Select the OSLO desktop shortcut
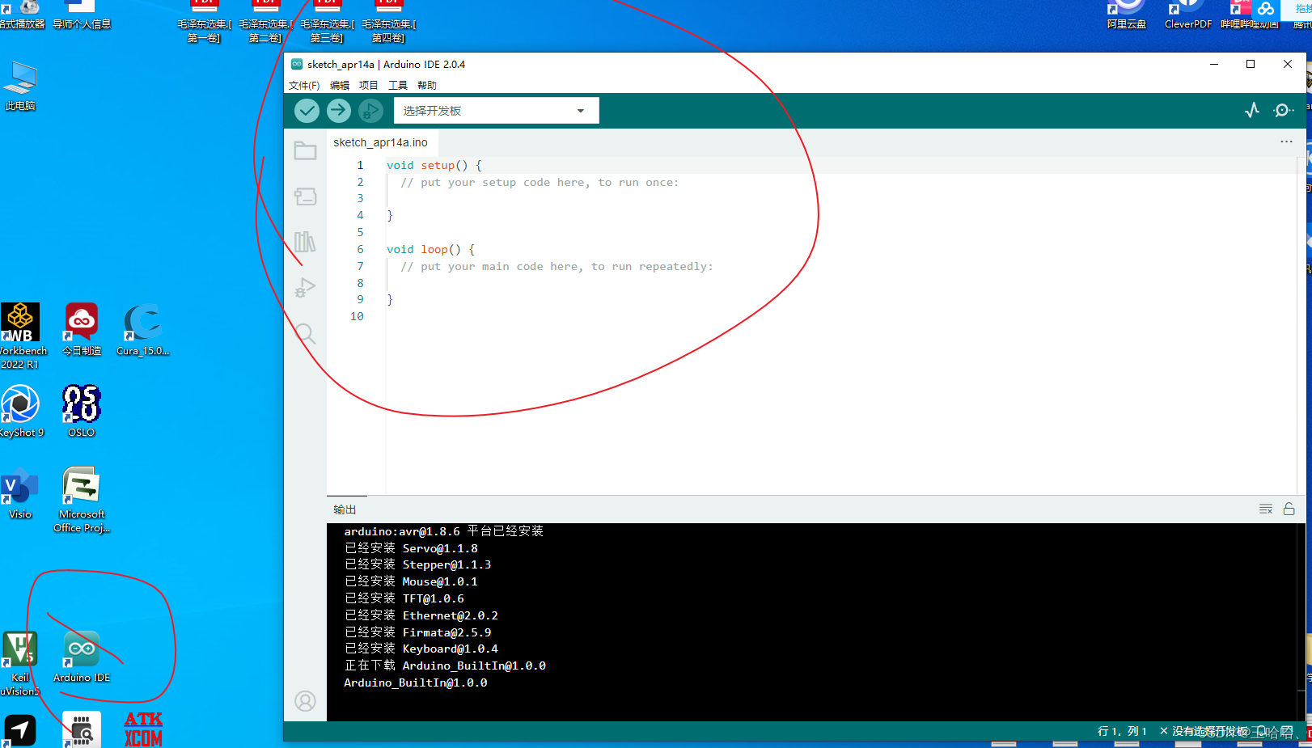 pos(82,412)
